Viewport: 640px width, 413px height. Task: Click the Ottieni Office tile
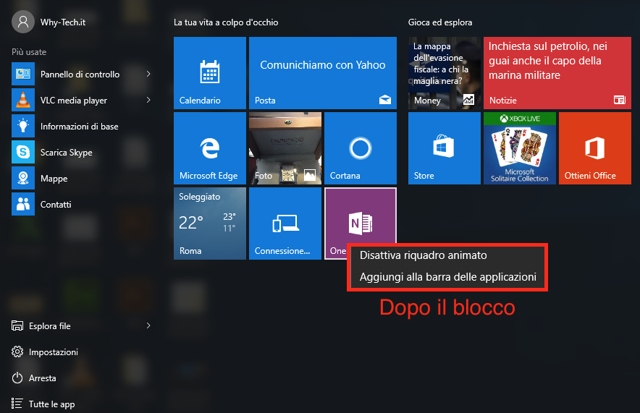click(x=594, y=148)
